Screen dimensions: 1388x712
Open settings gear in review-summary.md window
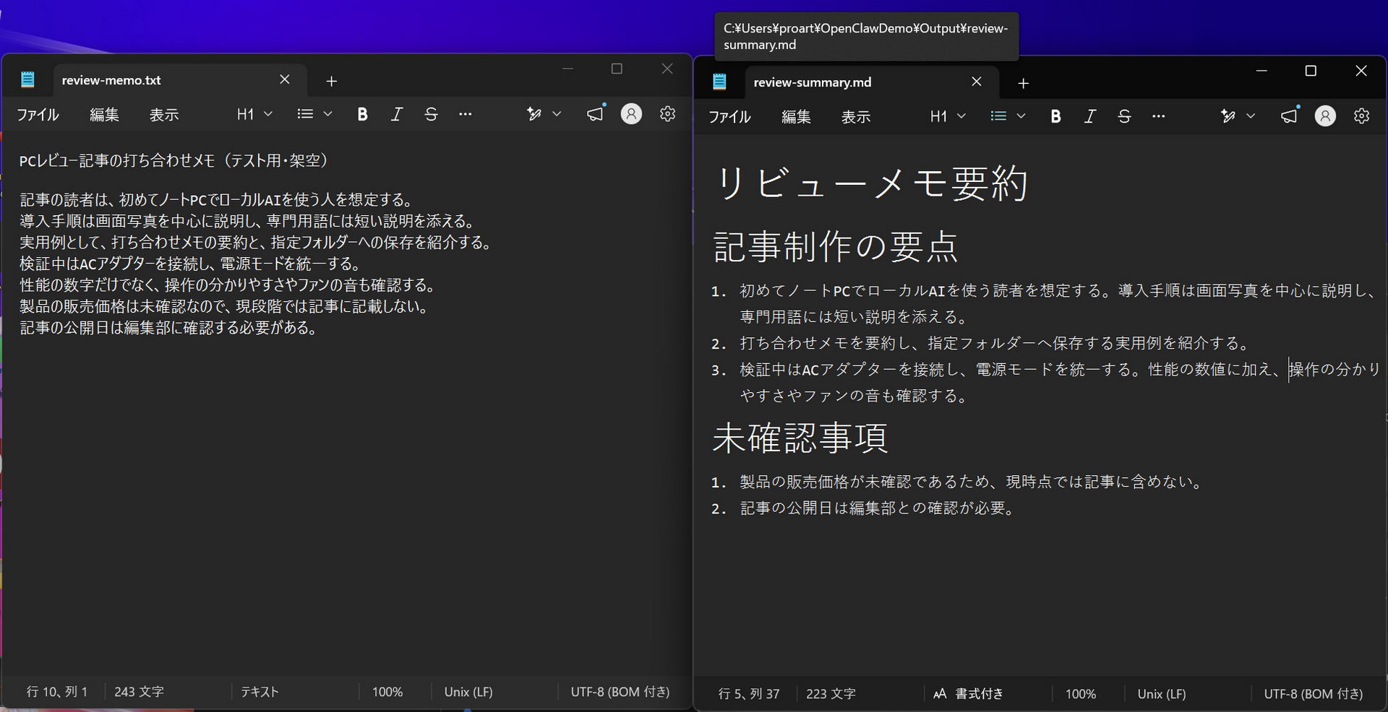(1361, 116)
